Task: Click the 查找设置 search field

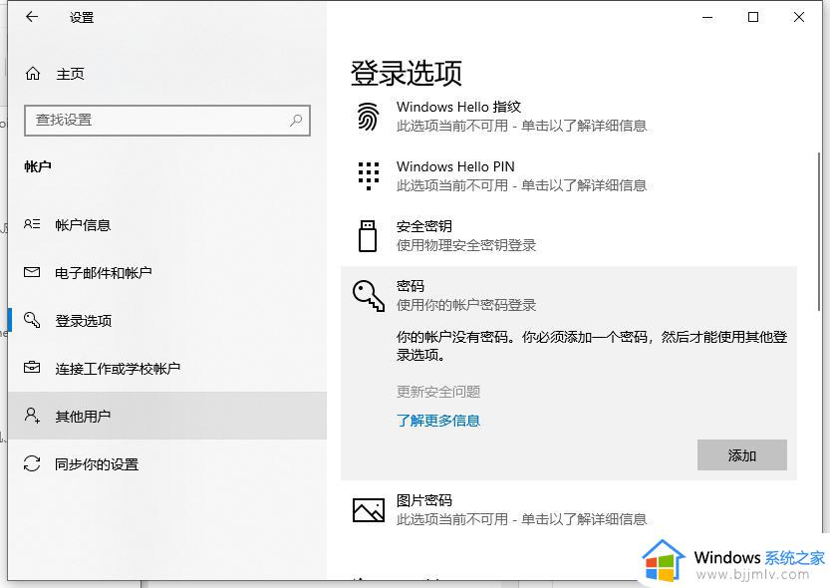Action: [167, 121]
